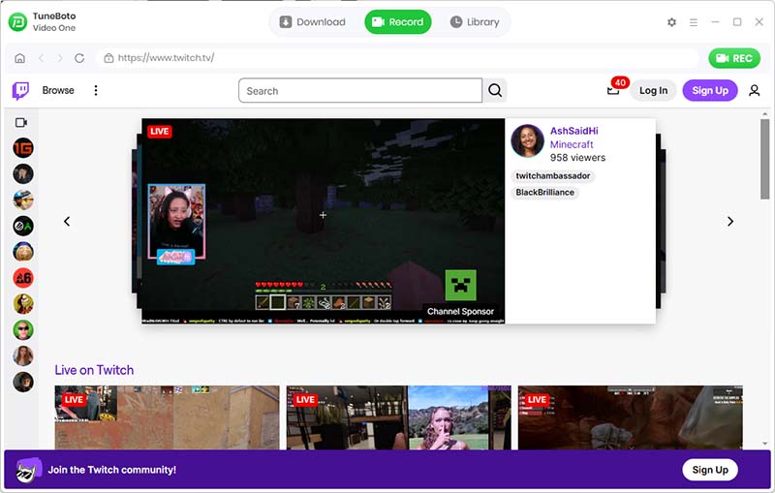The image size is (775, 493).
Task: Open the 1G channel avatar in sidebar
Action: (x=23, y=147)
